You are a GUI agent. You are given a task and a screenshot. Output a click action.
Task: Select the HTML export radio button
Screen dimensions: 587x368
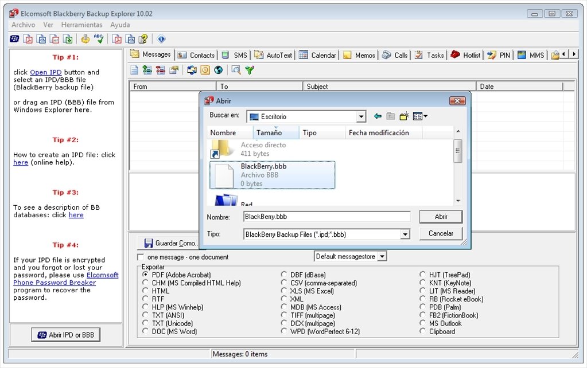(145, 291)
